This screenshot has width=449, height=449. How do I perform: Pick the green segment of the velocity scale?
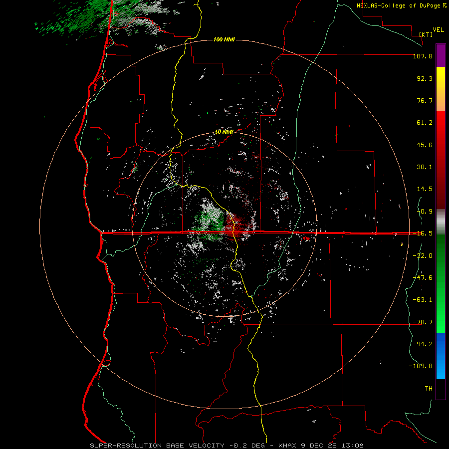click(441, 283)
